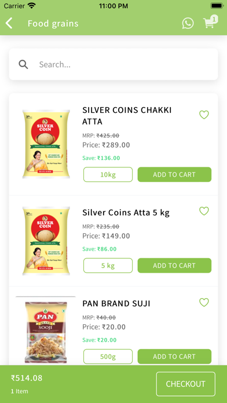Viewport: 227px width, 403px height.
Task: Click the search magnifier icon
Action: 23,64
